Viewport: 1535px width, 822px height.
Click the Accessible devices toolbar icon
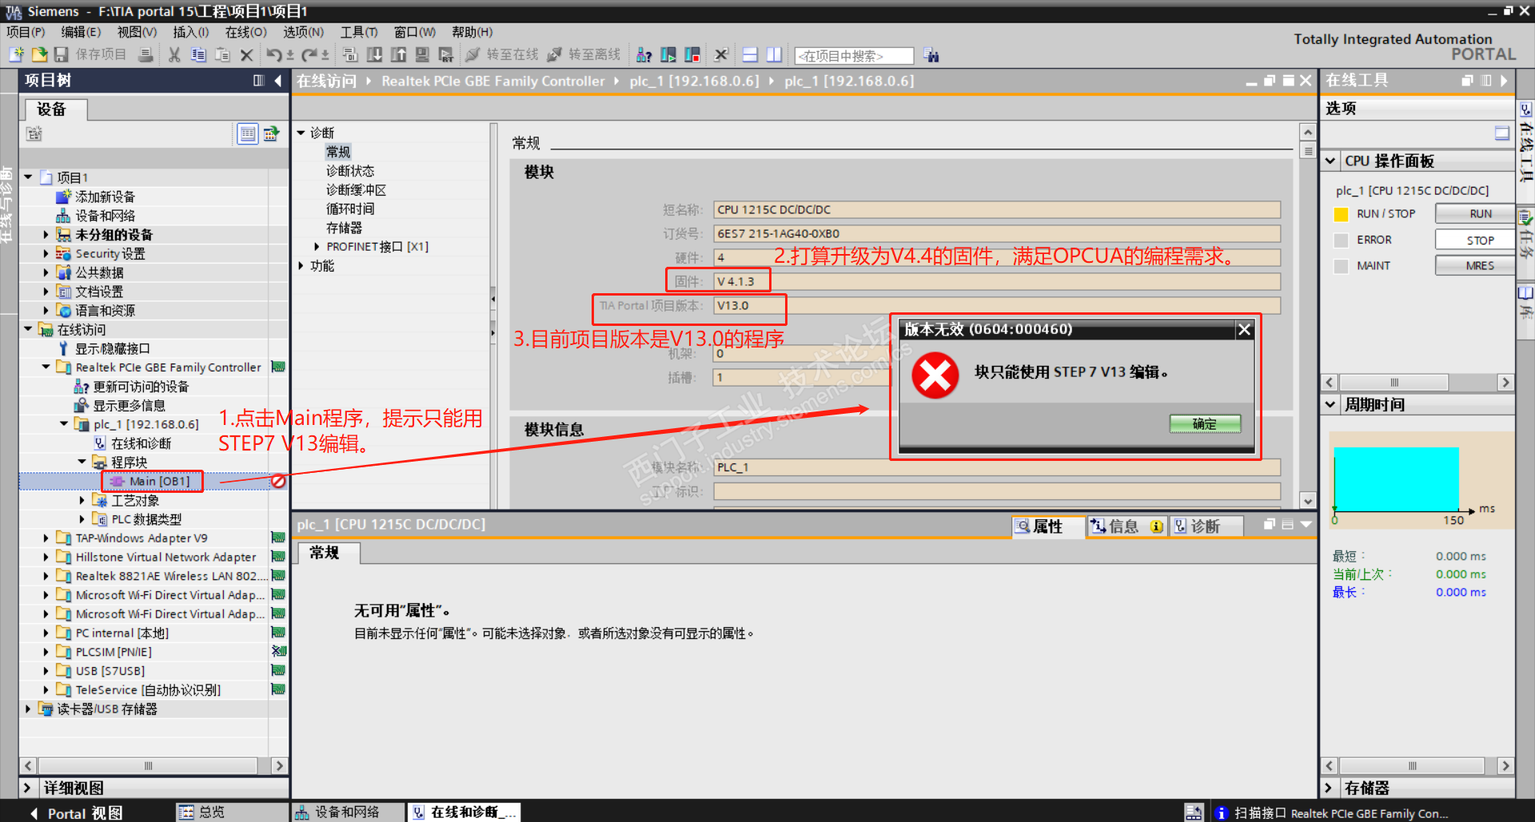(644, 54)
